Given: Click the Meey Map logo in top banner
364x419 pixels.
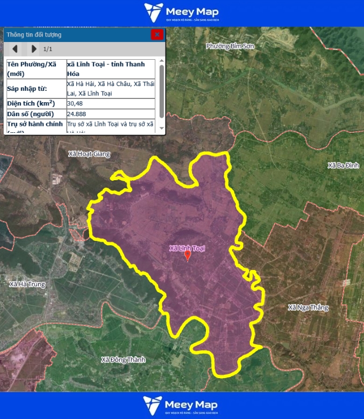Looking at the screenshot, I should (x=182, y=13).
